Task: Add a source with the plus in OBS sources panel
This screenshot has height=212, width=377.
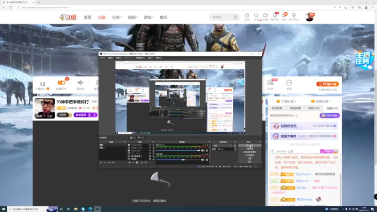Action: click(x=129, y=163)
